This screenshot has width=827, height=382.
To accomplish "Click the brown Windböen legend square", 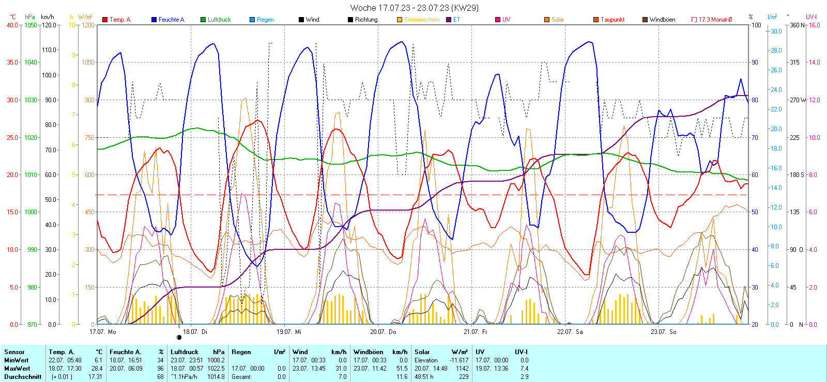I will click(x=645, y=20).
